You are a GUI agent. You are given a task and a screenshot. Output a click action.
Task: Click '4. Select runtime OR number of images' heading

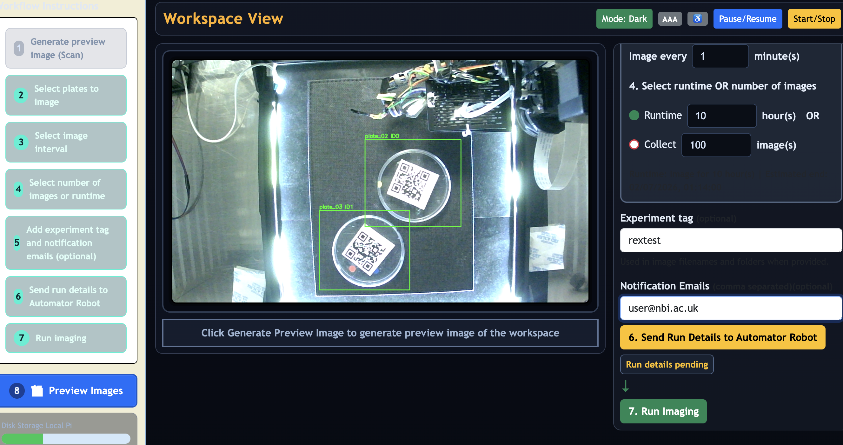(722, 86)
